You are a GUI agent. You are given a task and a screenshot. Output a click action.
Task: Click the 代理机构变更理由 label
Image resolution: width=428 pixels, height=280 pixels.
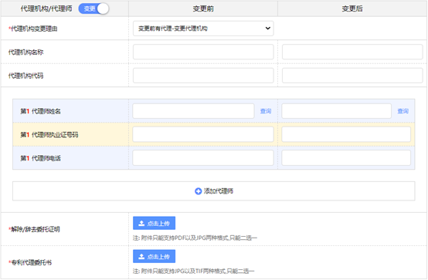pos(33,29)
